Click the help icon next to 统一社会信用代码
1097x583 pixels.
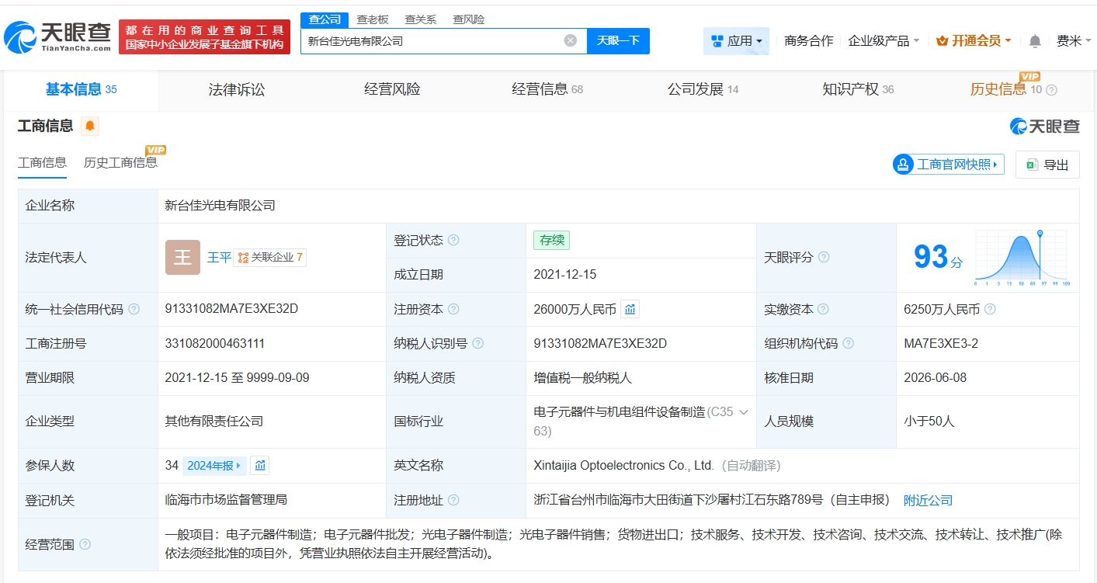click(134, 309)
